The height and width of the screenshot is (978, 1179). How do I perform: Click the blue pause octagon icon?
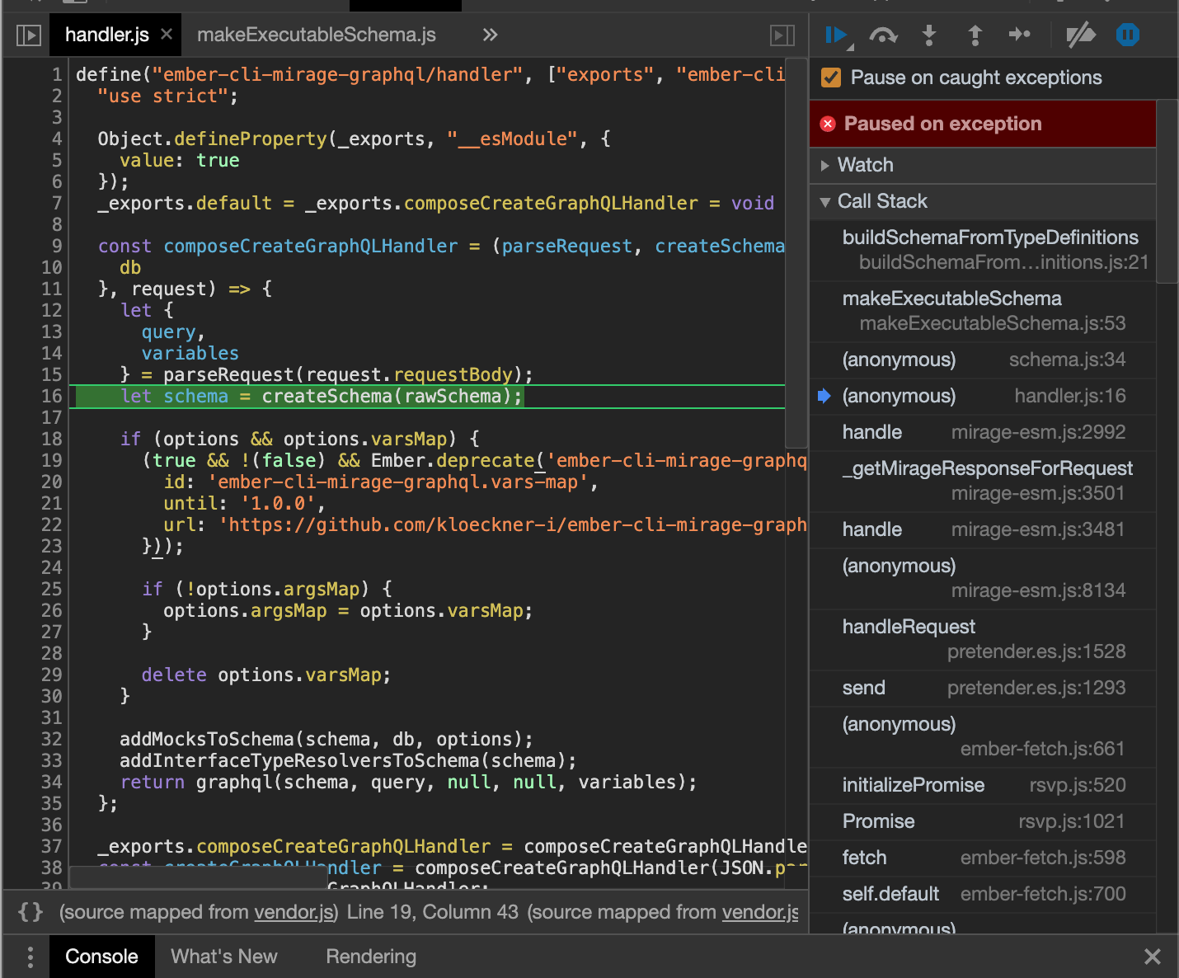tap(1126, 35)
